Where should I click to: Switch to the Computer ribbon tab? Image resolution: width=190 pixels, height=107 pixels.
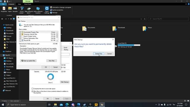(11, 4)
